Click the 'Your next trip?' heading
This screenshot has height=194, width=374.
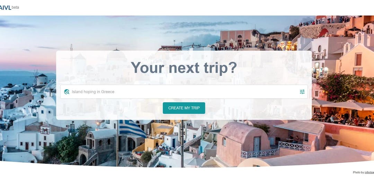[184, 68]
